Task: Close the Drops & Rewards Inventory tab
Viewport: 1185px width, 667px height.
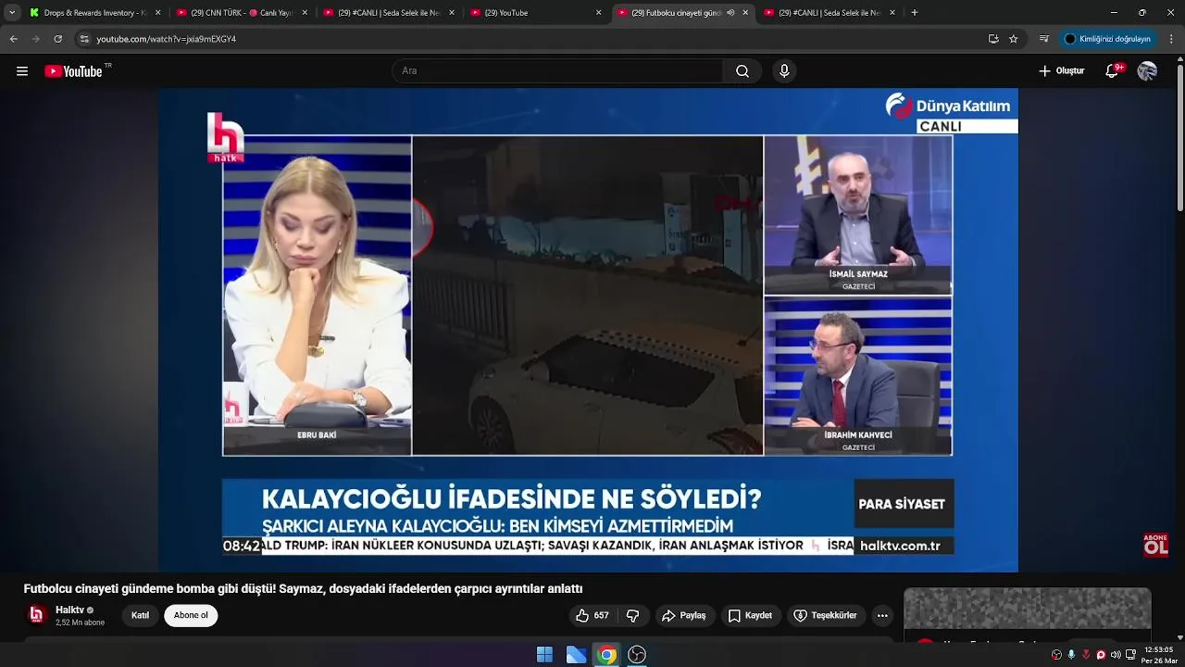Action: pyautogui.click(x=157, y=13)
